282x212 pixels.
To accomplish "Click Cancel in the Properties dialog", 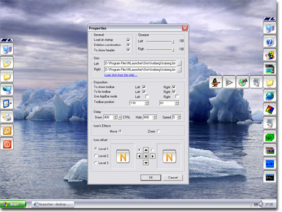I will coord(173,177).
